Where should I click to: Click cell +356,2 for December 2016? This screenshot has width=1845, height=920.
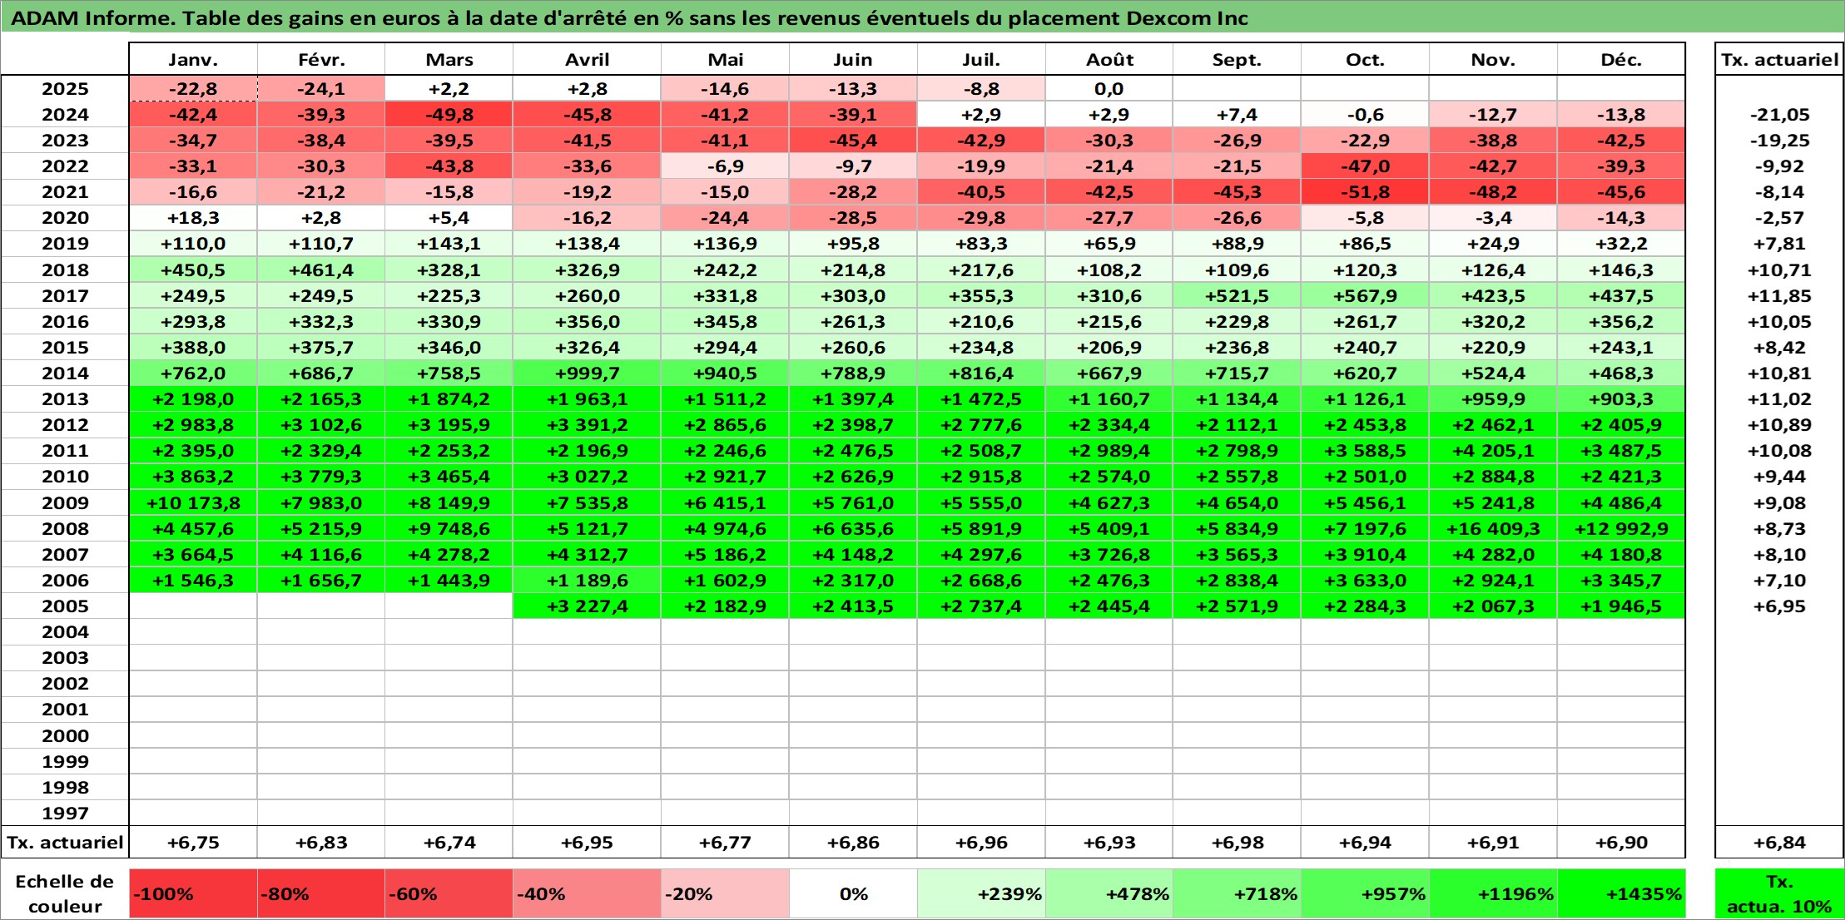click(1621, 322)
